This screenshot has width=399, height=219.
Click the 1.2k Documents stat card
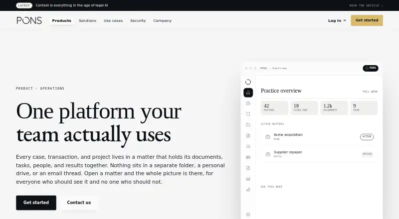pyautogui.click(x=334, y=108)
